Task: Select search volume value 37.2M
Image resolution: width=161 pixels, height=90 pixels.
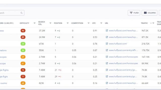Action: pyautogui.click(x=42, y=30)
